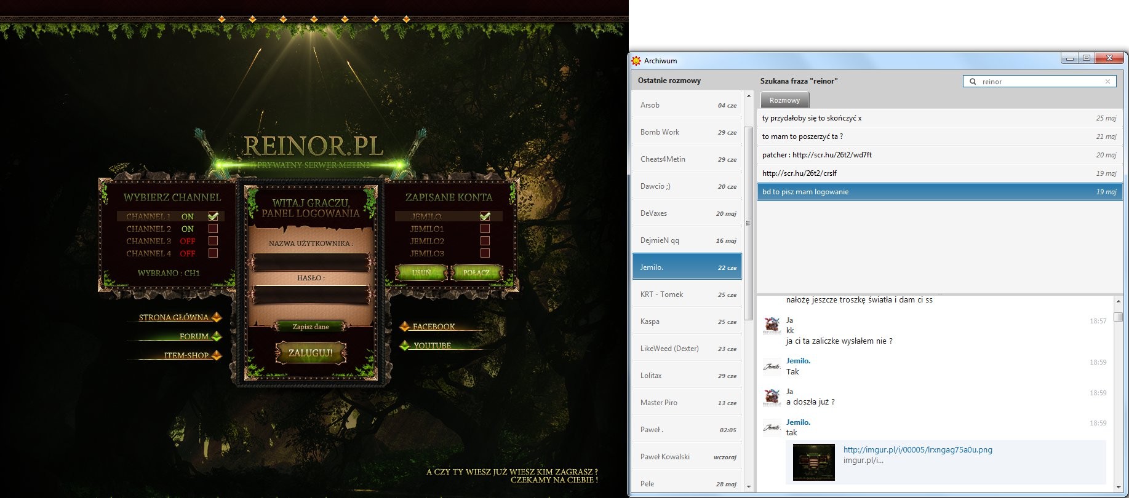The height and width of the screenshot is (498, 1129).
Task: Open the DeVaxes conversation
Action: (x=687, y=213)
